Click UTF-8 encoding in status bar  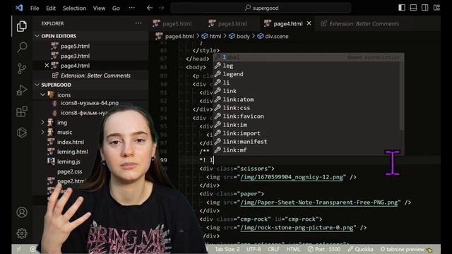[254, 249]
